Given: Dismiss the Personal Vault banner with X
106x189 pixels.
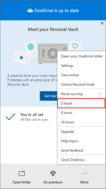Looking at the screenshot, I should [x=102, y=23].
